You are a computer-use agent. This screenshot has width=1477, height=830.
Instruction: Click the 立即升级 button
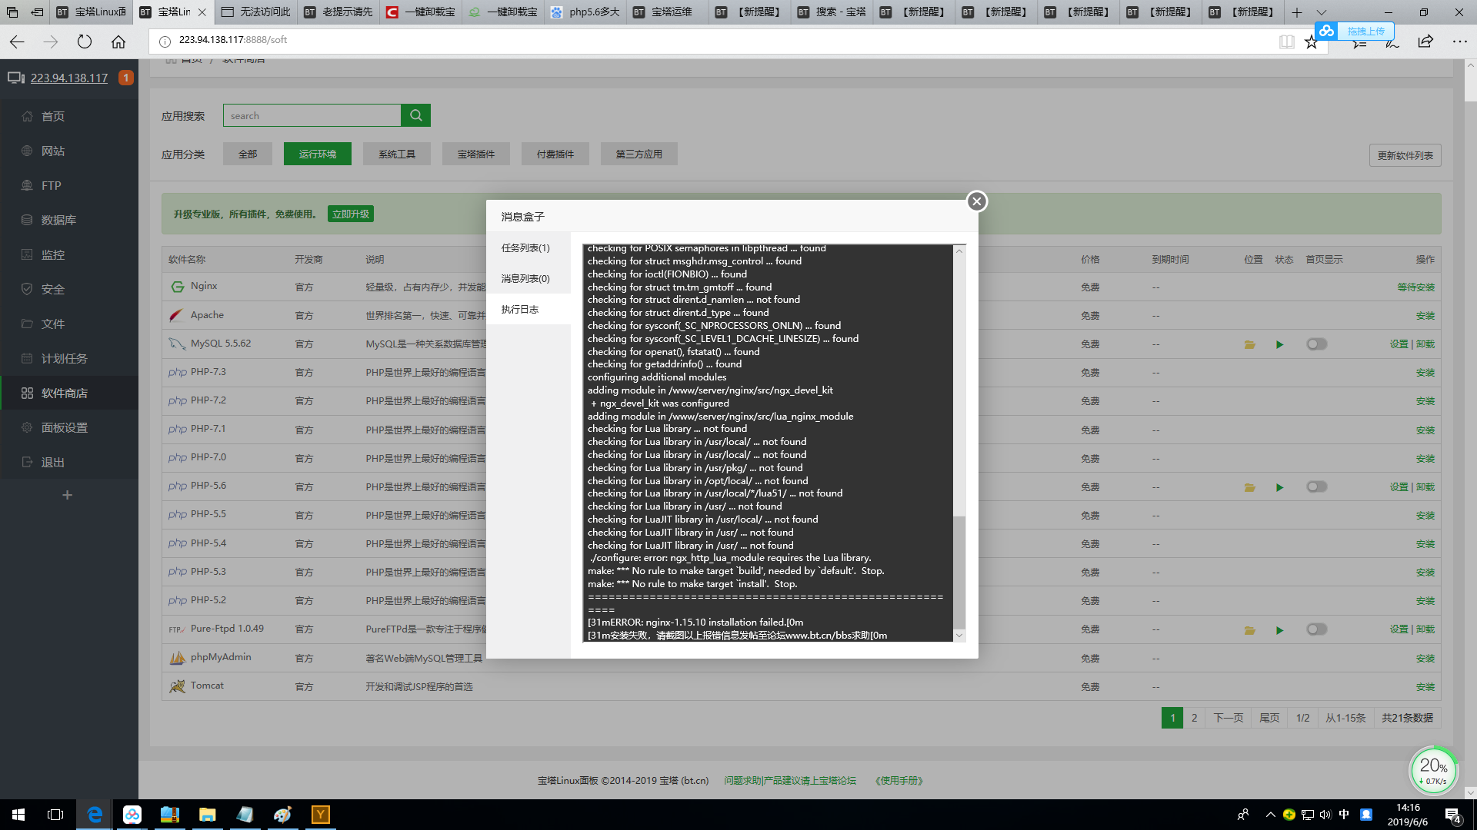click(x=349, y=214)
